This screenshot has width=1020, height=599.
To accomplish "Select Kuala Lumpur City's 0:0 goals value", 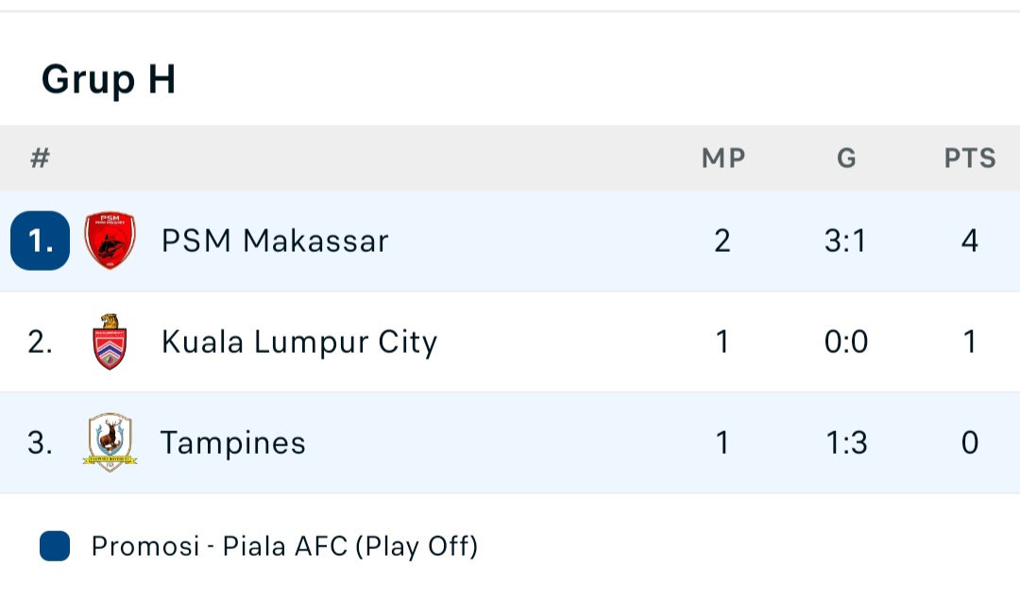I will [846, 341].
